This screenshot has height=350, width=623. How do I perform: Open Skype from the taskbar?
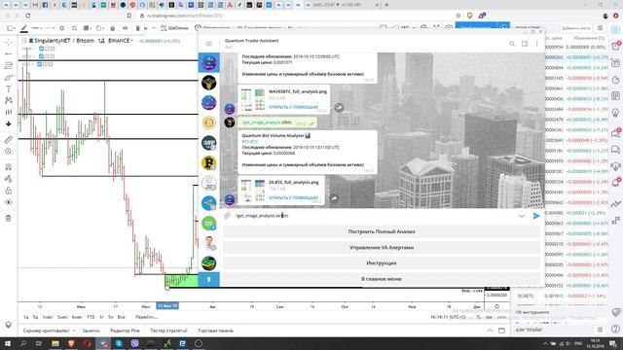[119, 343]
